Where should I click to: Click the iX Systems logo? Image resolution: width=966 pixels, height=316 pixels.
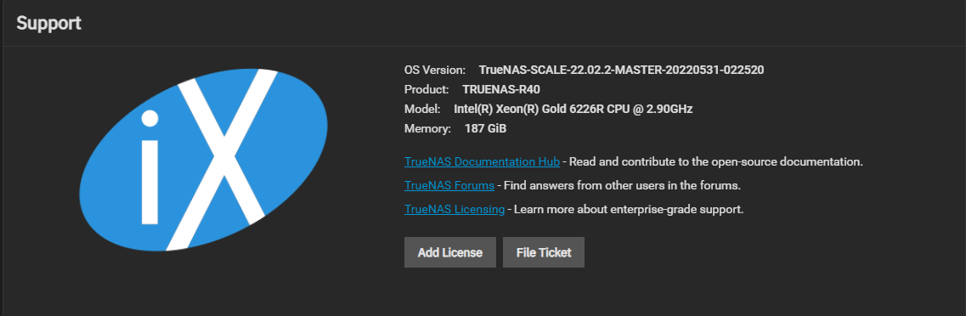tap(203, 160)
